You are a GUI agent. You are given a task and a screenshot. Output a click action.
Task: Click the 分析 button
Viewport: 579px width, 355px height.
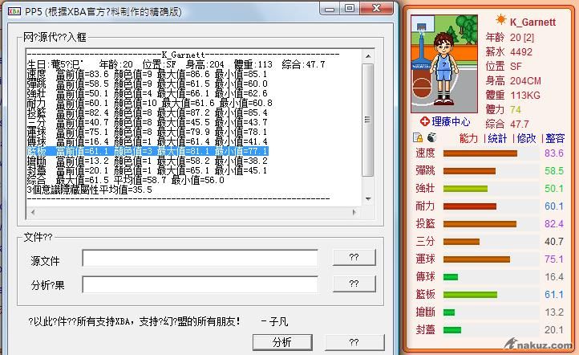point(282,342)
